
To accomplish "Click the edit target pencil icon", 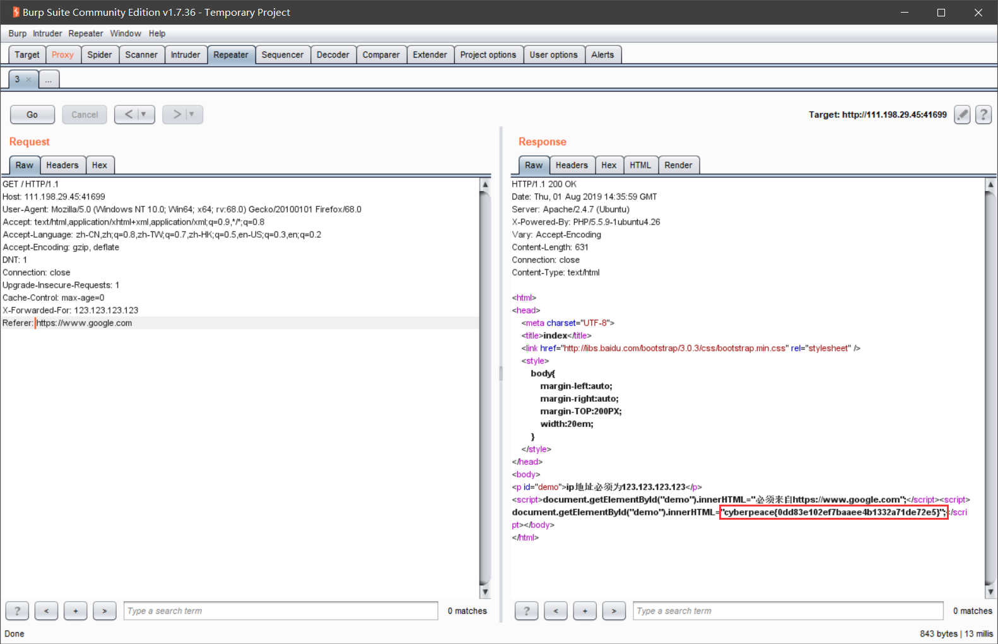I will point(962,115).
